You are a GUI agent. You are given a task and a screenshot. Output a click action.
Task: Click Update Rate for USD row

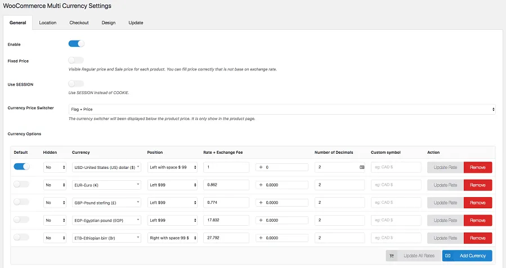click(445, 167)
